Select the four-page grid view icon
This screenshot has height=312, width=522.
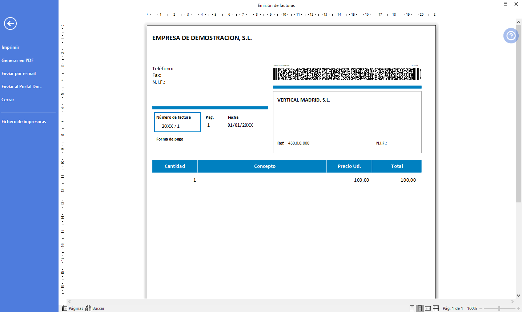[x=436, y=308]
